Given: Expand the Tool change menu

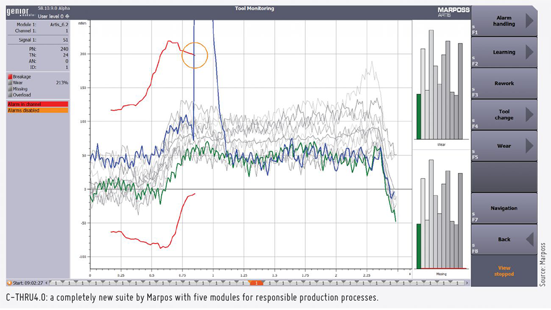Looking at the screenshot, I should pyautogui.click(x=504, y=115).
